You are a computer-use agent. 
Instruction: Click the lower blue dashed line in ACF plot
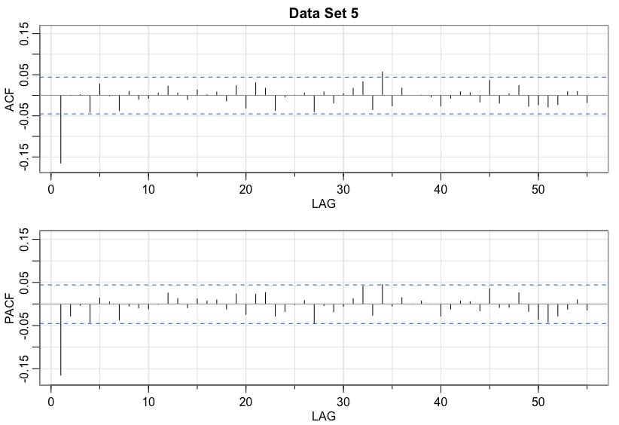coord(226,114)
